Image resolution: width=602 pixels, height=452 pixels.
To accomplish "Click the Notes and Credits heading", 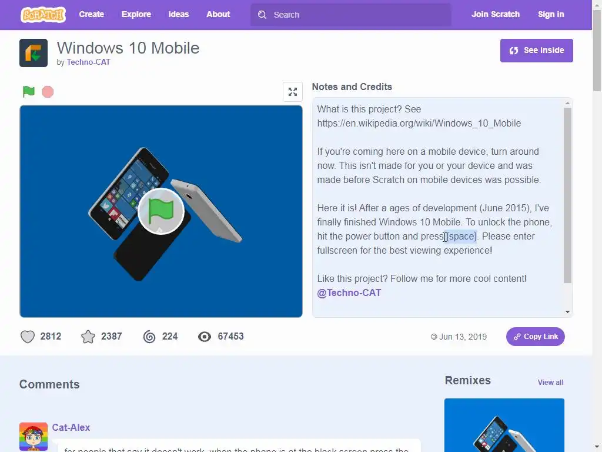I will (352, 87).
